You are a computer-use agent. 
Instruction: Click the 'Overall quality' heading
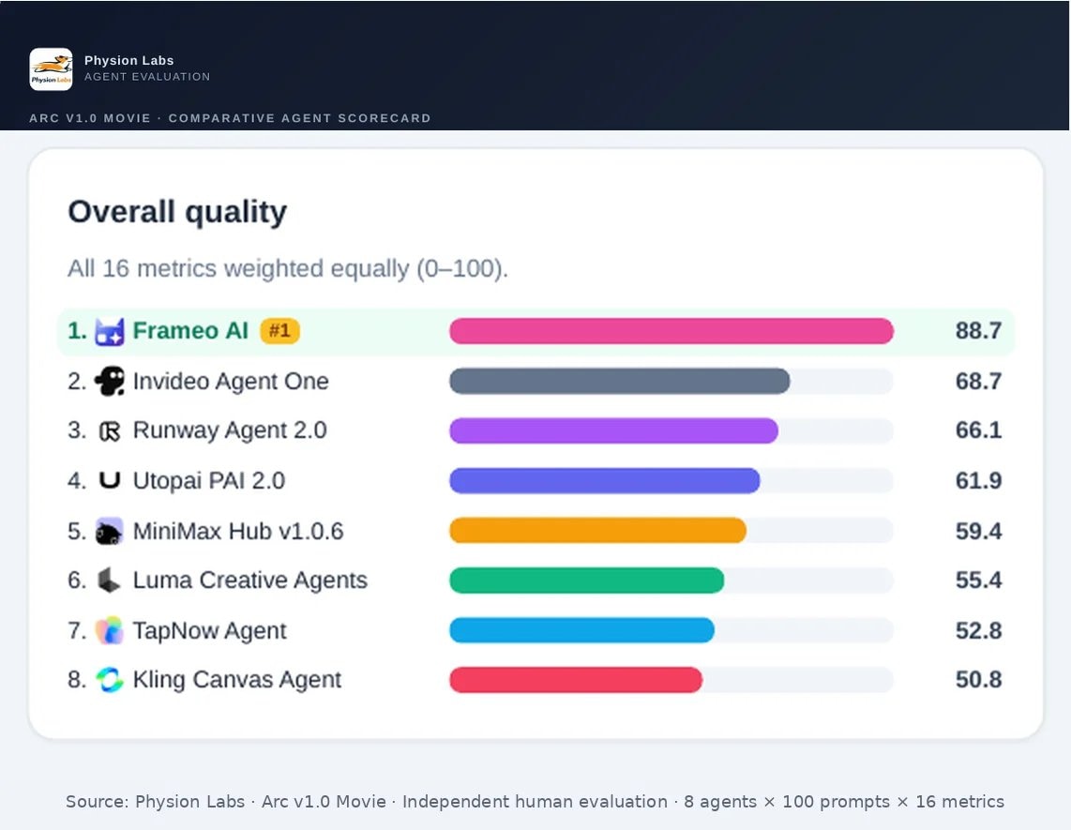coord(177,213)
